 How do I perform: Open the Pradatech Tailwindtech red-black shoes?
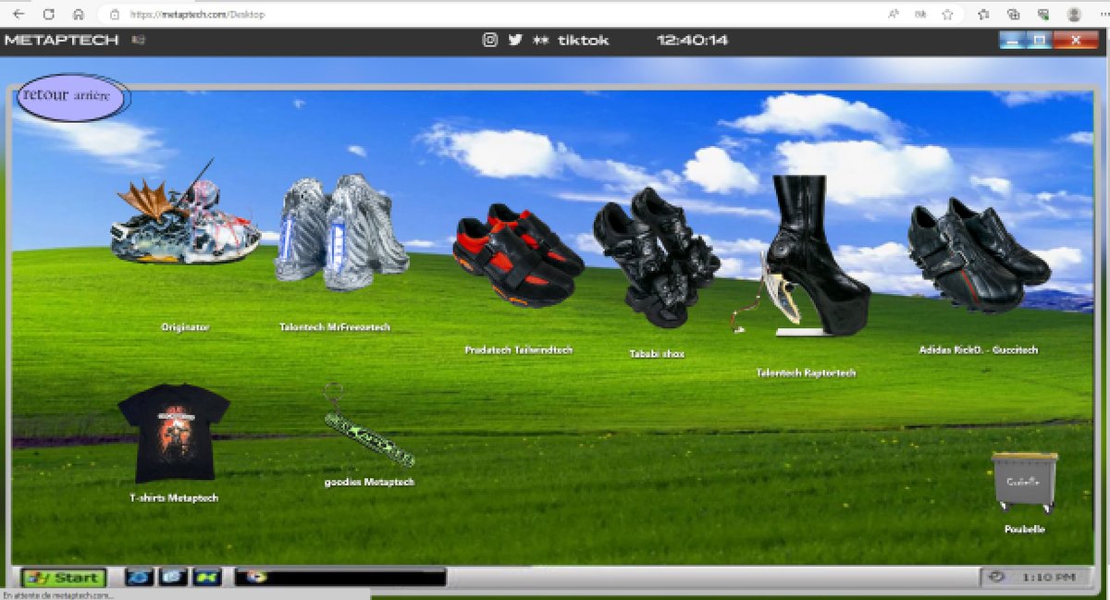517,255
